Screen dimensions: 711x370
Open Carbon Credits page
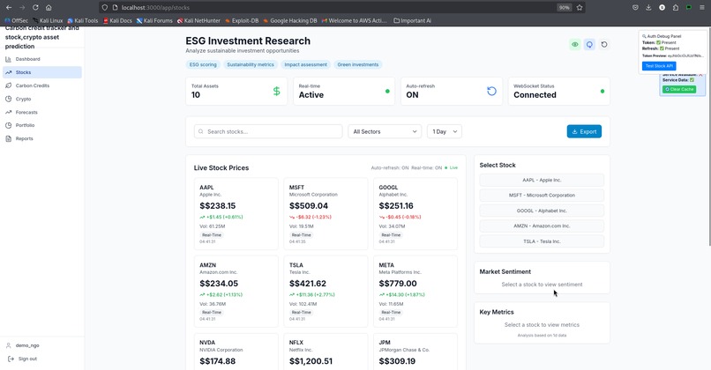[41, 85]
